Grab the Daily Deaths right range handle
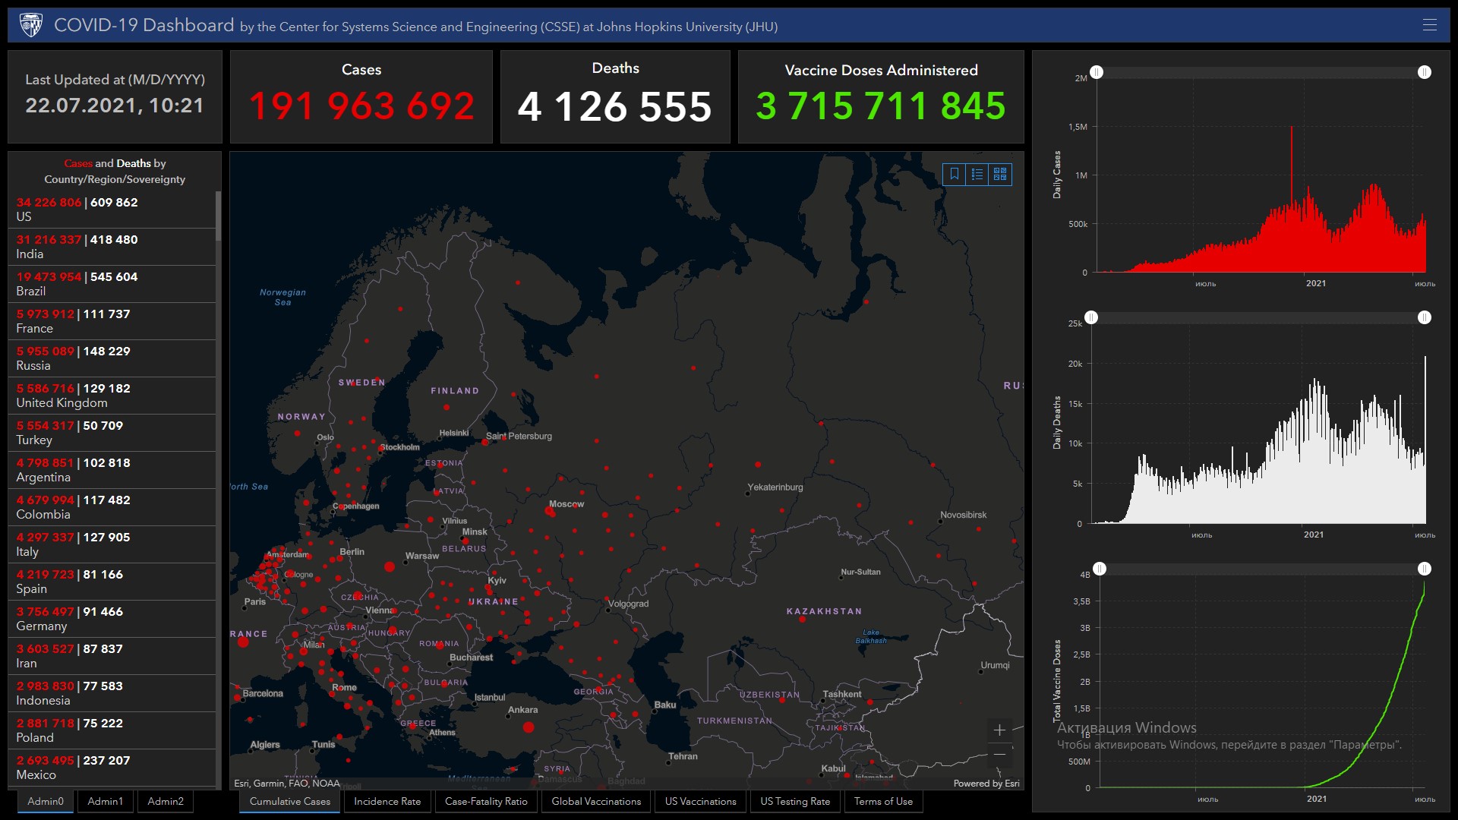 point(1425,317)
